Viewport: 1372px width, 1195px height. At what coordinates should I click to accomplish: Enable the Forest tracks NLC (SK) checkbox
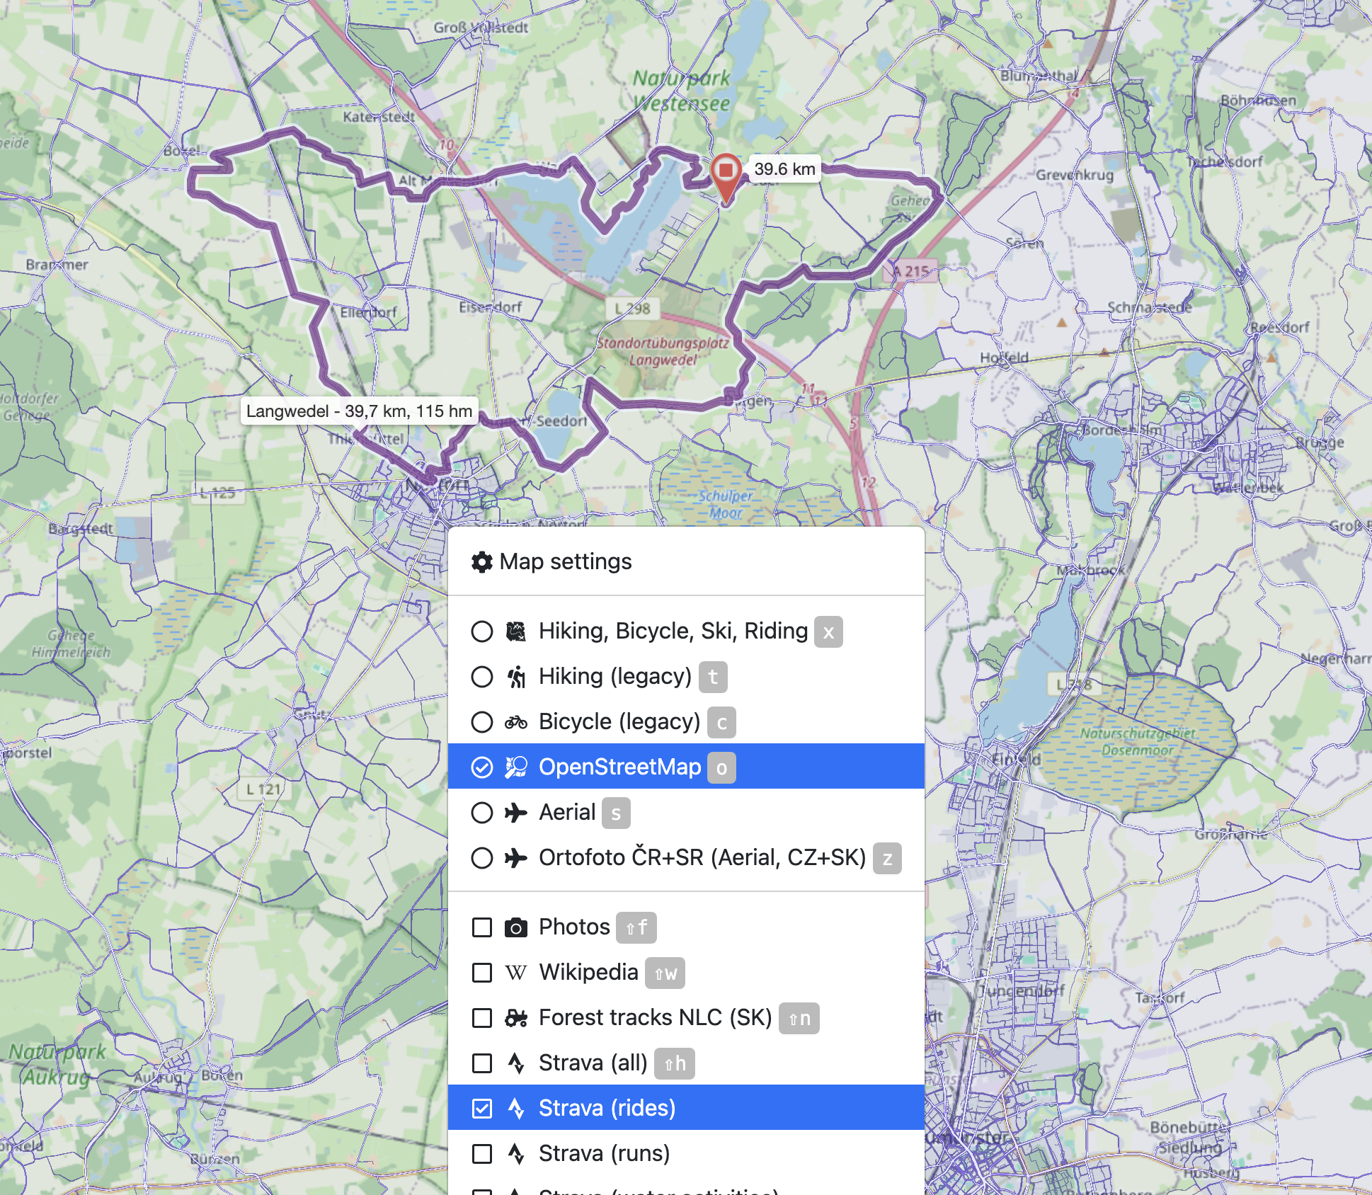pyautogui.click(x=482, y=1017)
